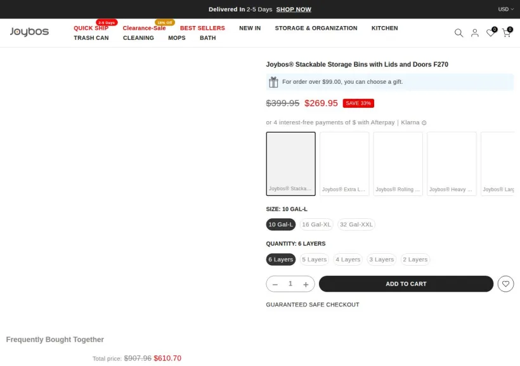Click the quantity number input field
520x366 pixels.
tap(290, 284)
